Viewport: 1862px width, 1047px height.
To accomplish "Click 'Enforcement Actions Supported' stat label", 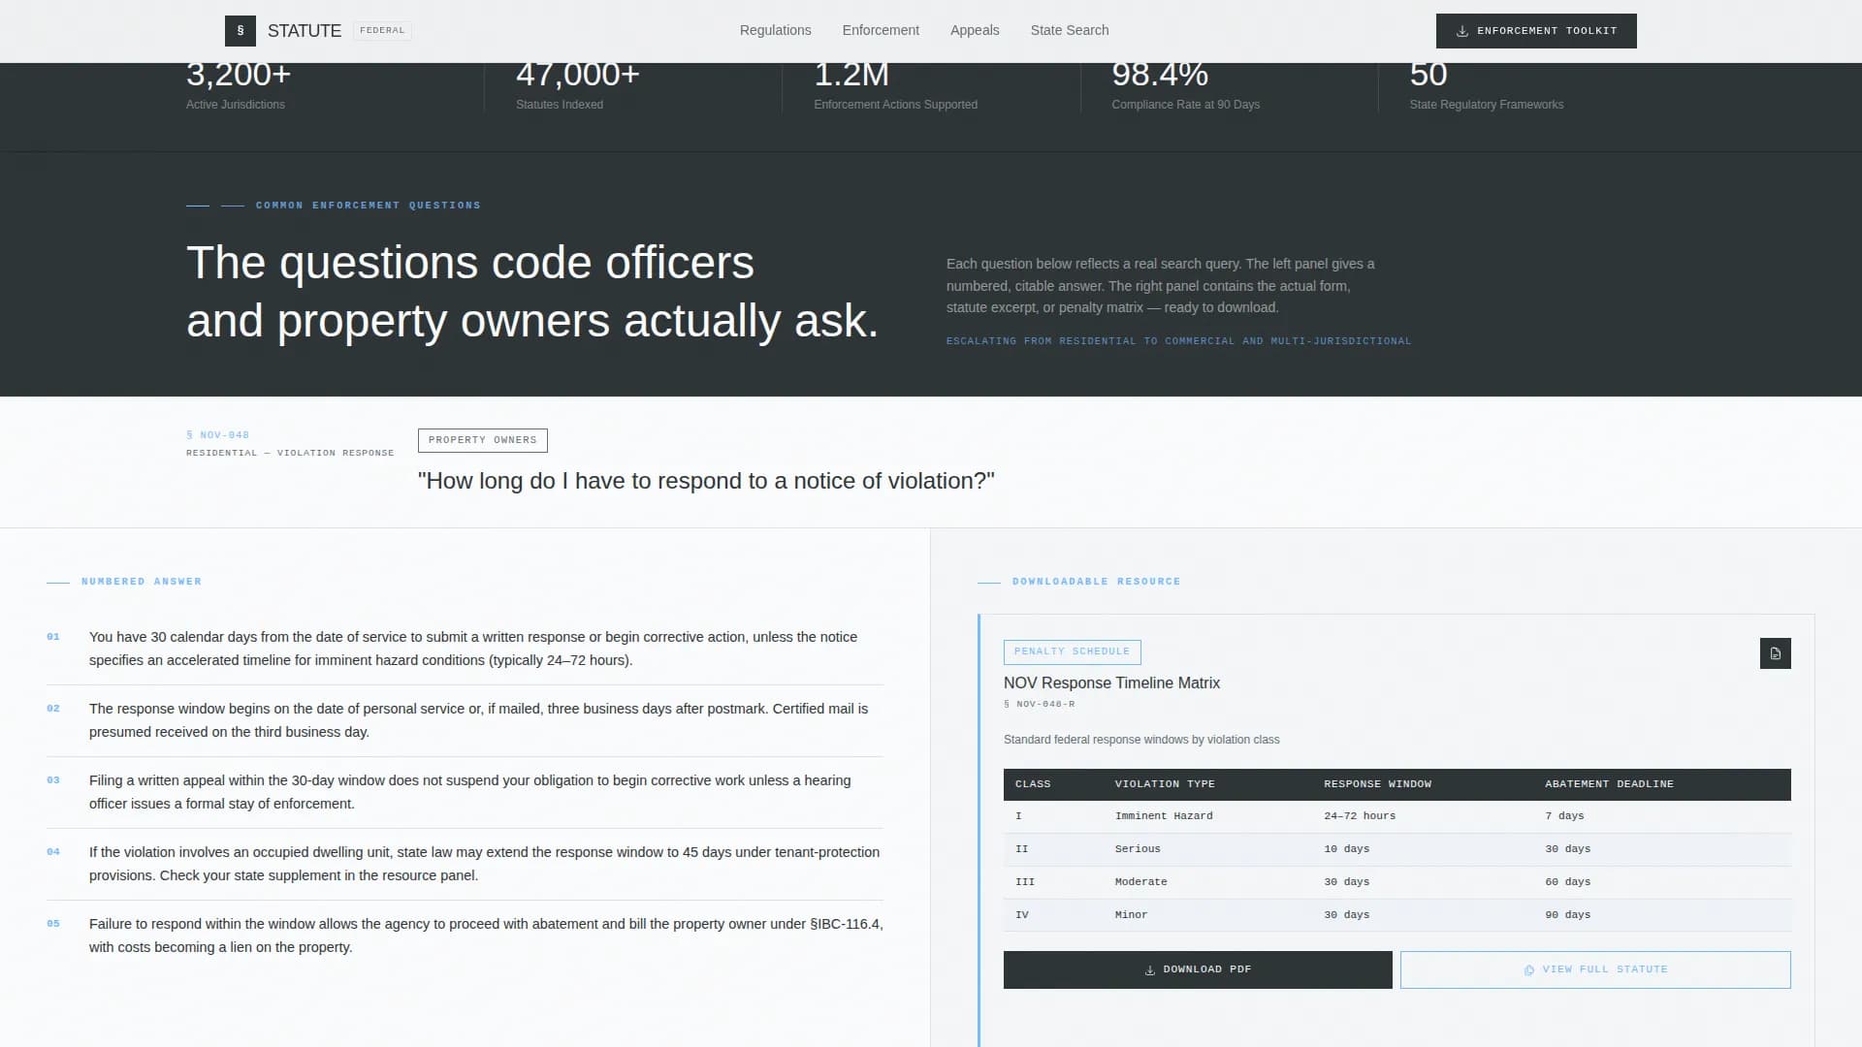I will (895, 105).
